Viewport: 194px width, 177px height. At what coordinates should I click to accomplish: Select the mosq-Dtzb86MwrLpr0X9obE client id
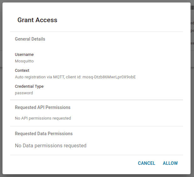coord(109,77)
